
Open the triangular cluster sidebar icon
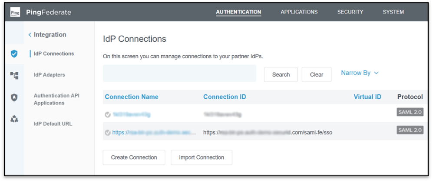click(14, 119)
